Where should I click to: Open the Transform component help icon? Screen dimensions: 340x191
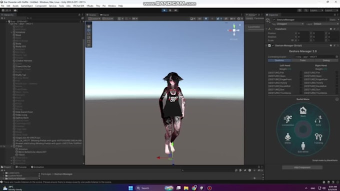pos(330,29)
